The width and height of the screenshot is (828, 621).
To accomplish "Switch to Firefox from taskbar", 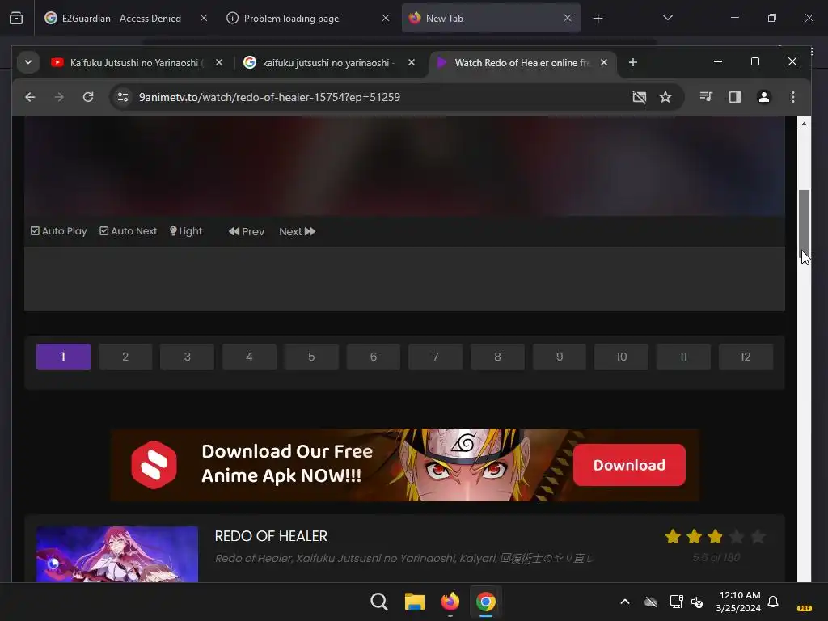I will (x=450, y=602).
